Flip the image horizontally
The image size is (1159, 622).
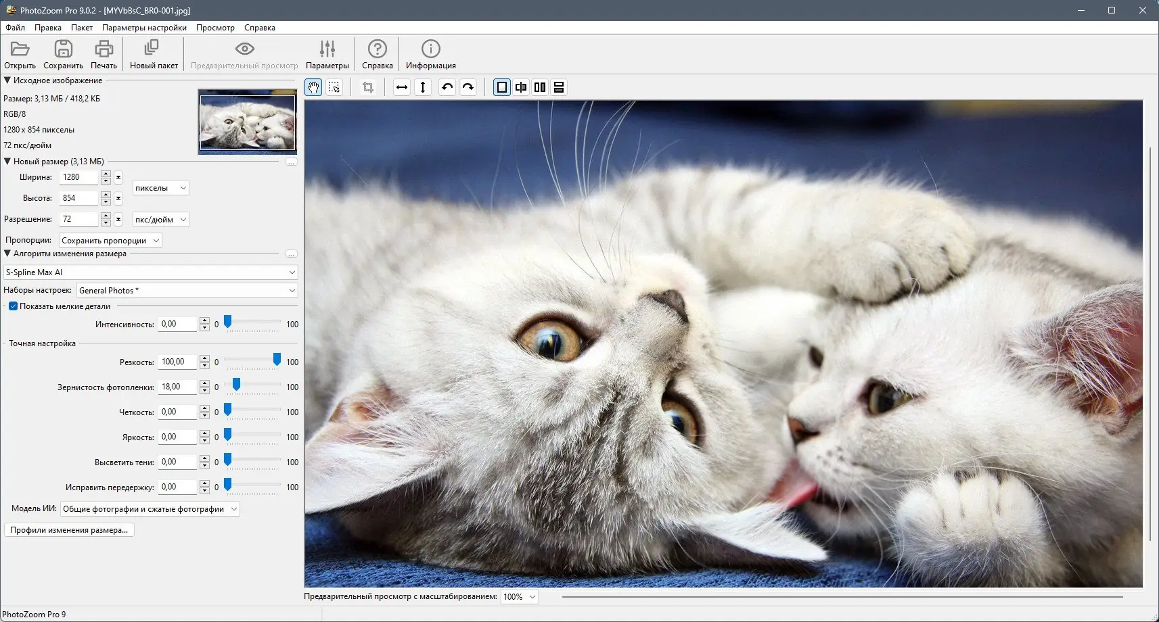(402, 87)
